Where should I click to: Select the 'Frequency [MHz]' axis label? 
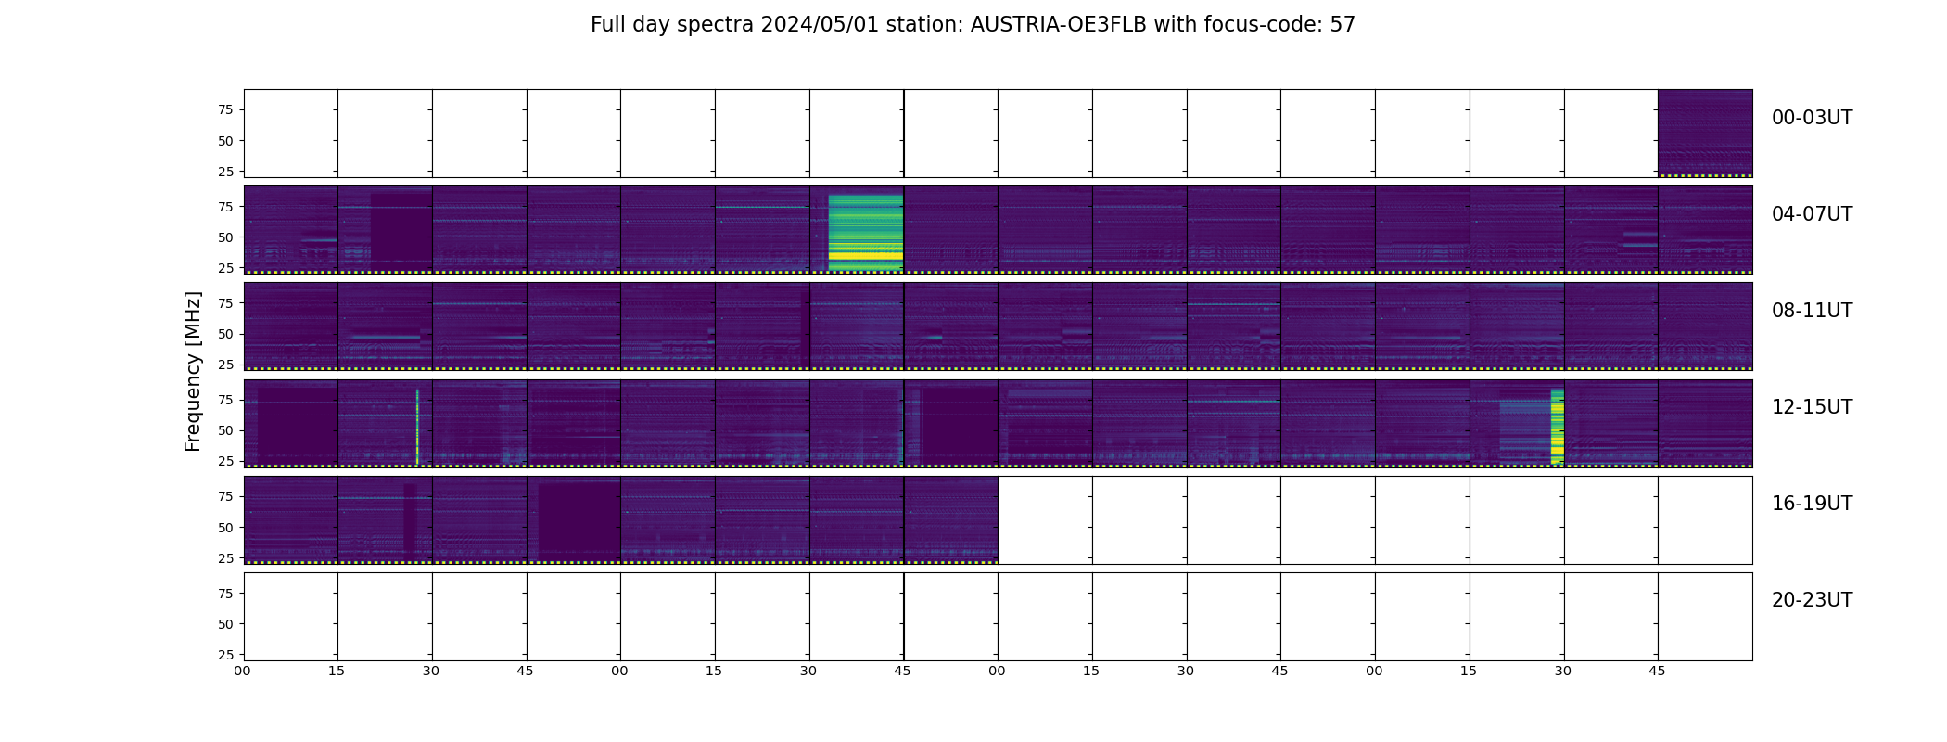point(193,372)
